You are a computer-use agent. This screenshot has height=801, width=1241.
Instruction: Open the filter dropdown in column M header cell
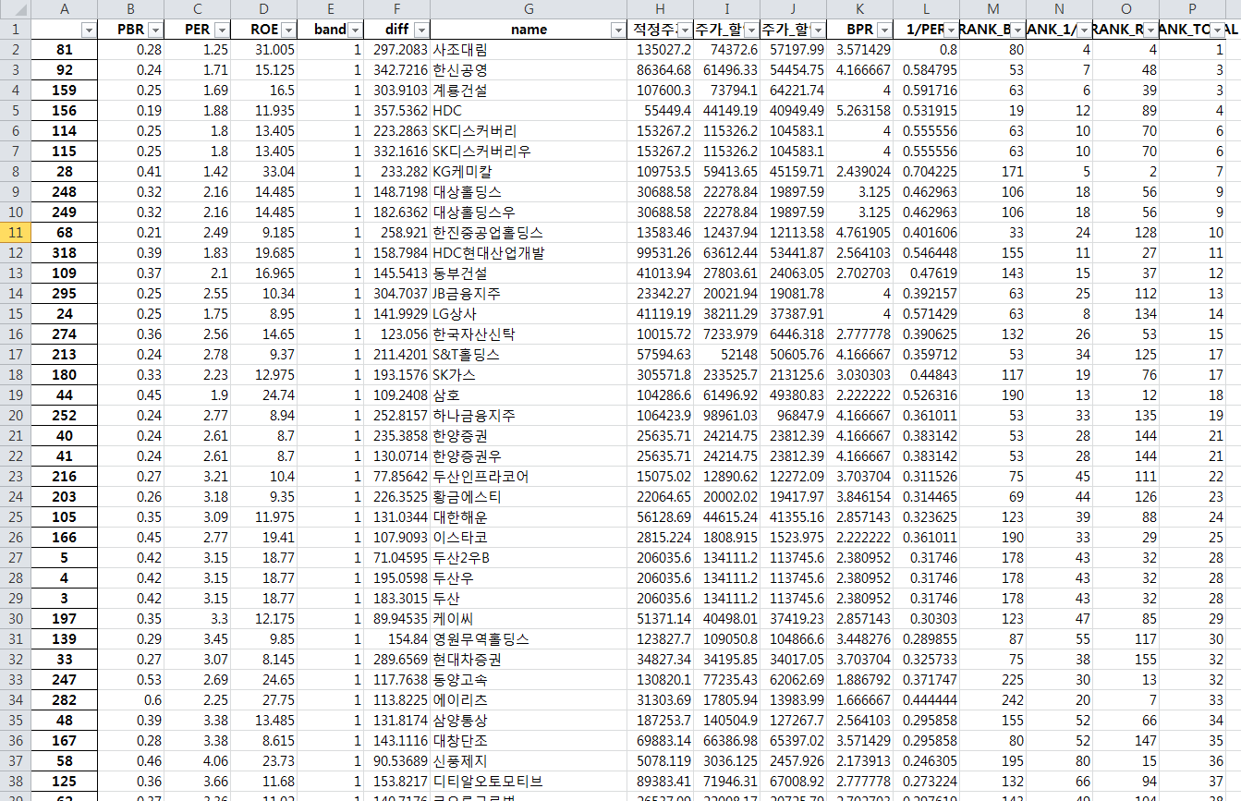[1017, 30]
